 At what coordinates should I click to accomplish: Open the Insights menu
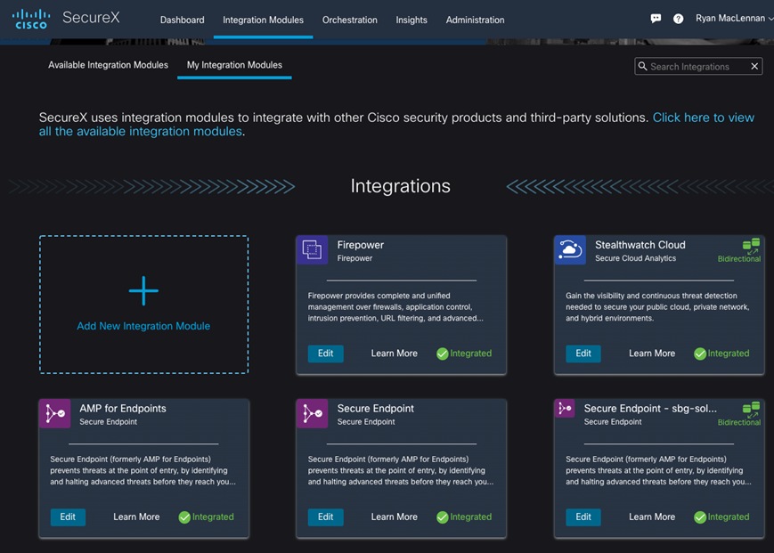411,20
